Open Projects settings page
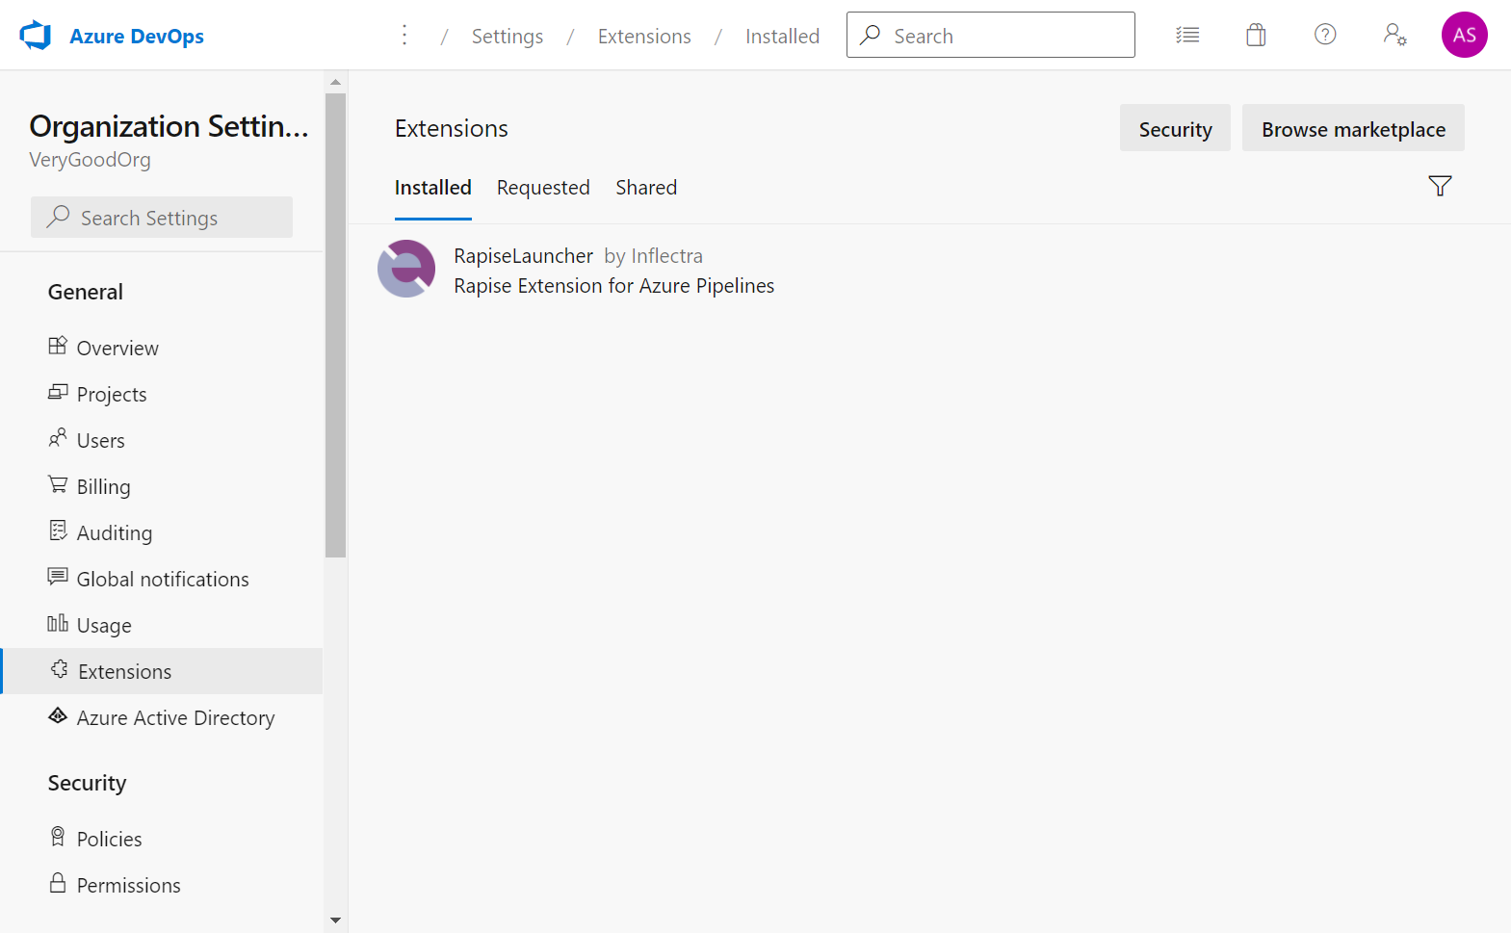This screenshot has height=933, width=1511. 112,395
